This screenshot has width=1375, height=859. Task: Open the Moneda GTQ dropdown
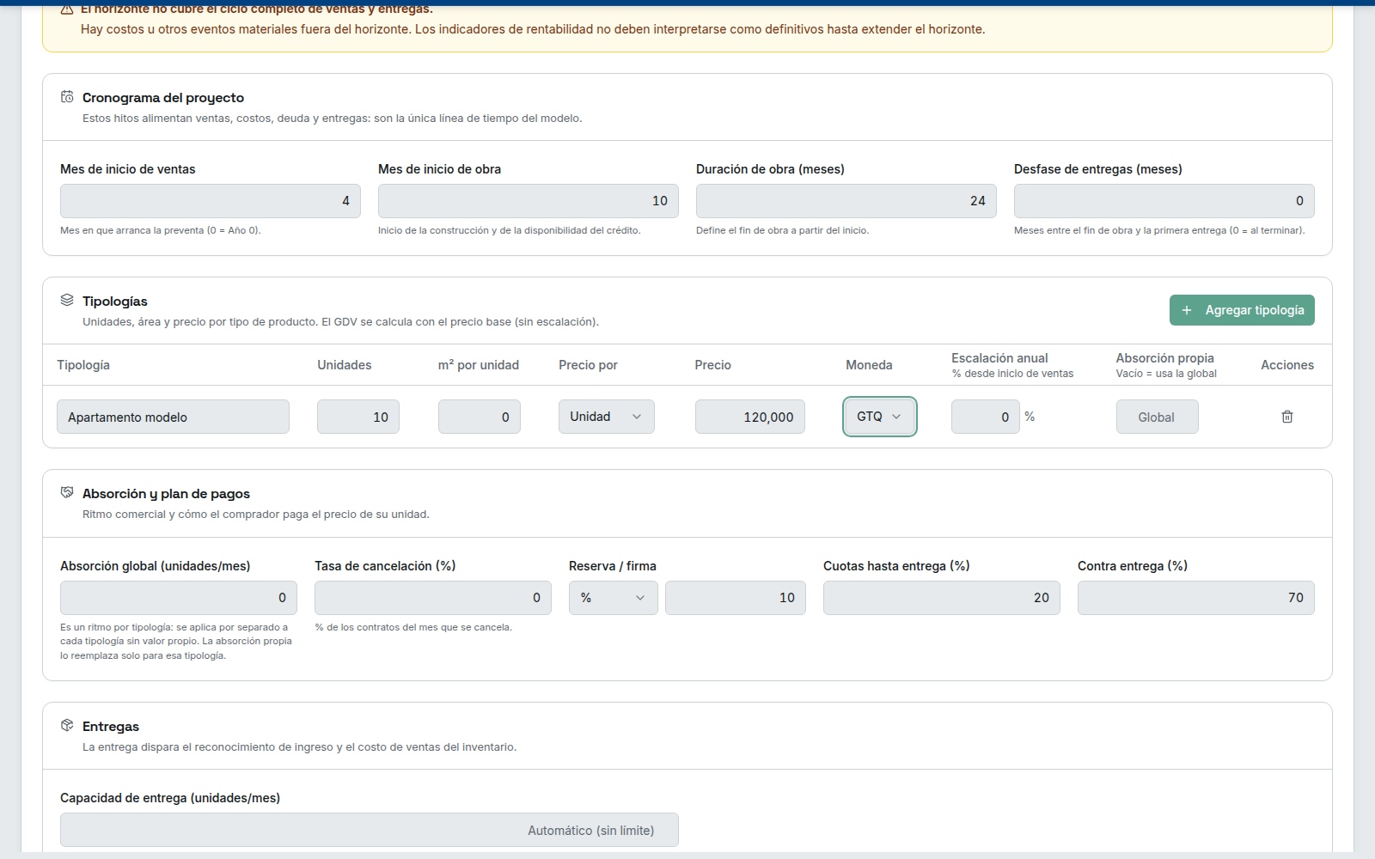(880, 417)
